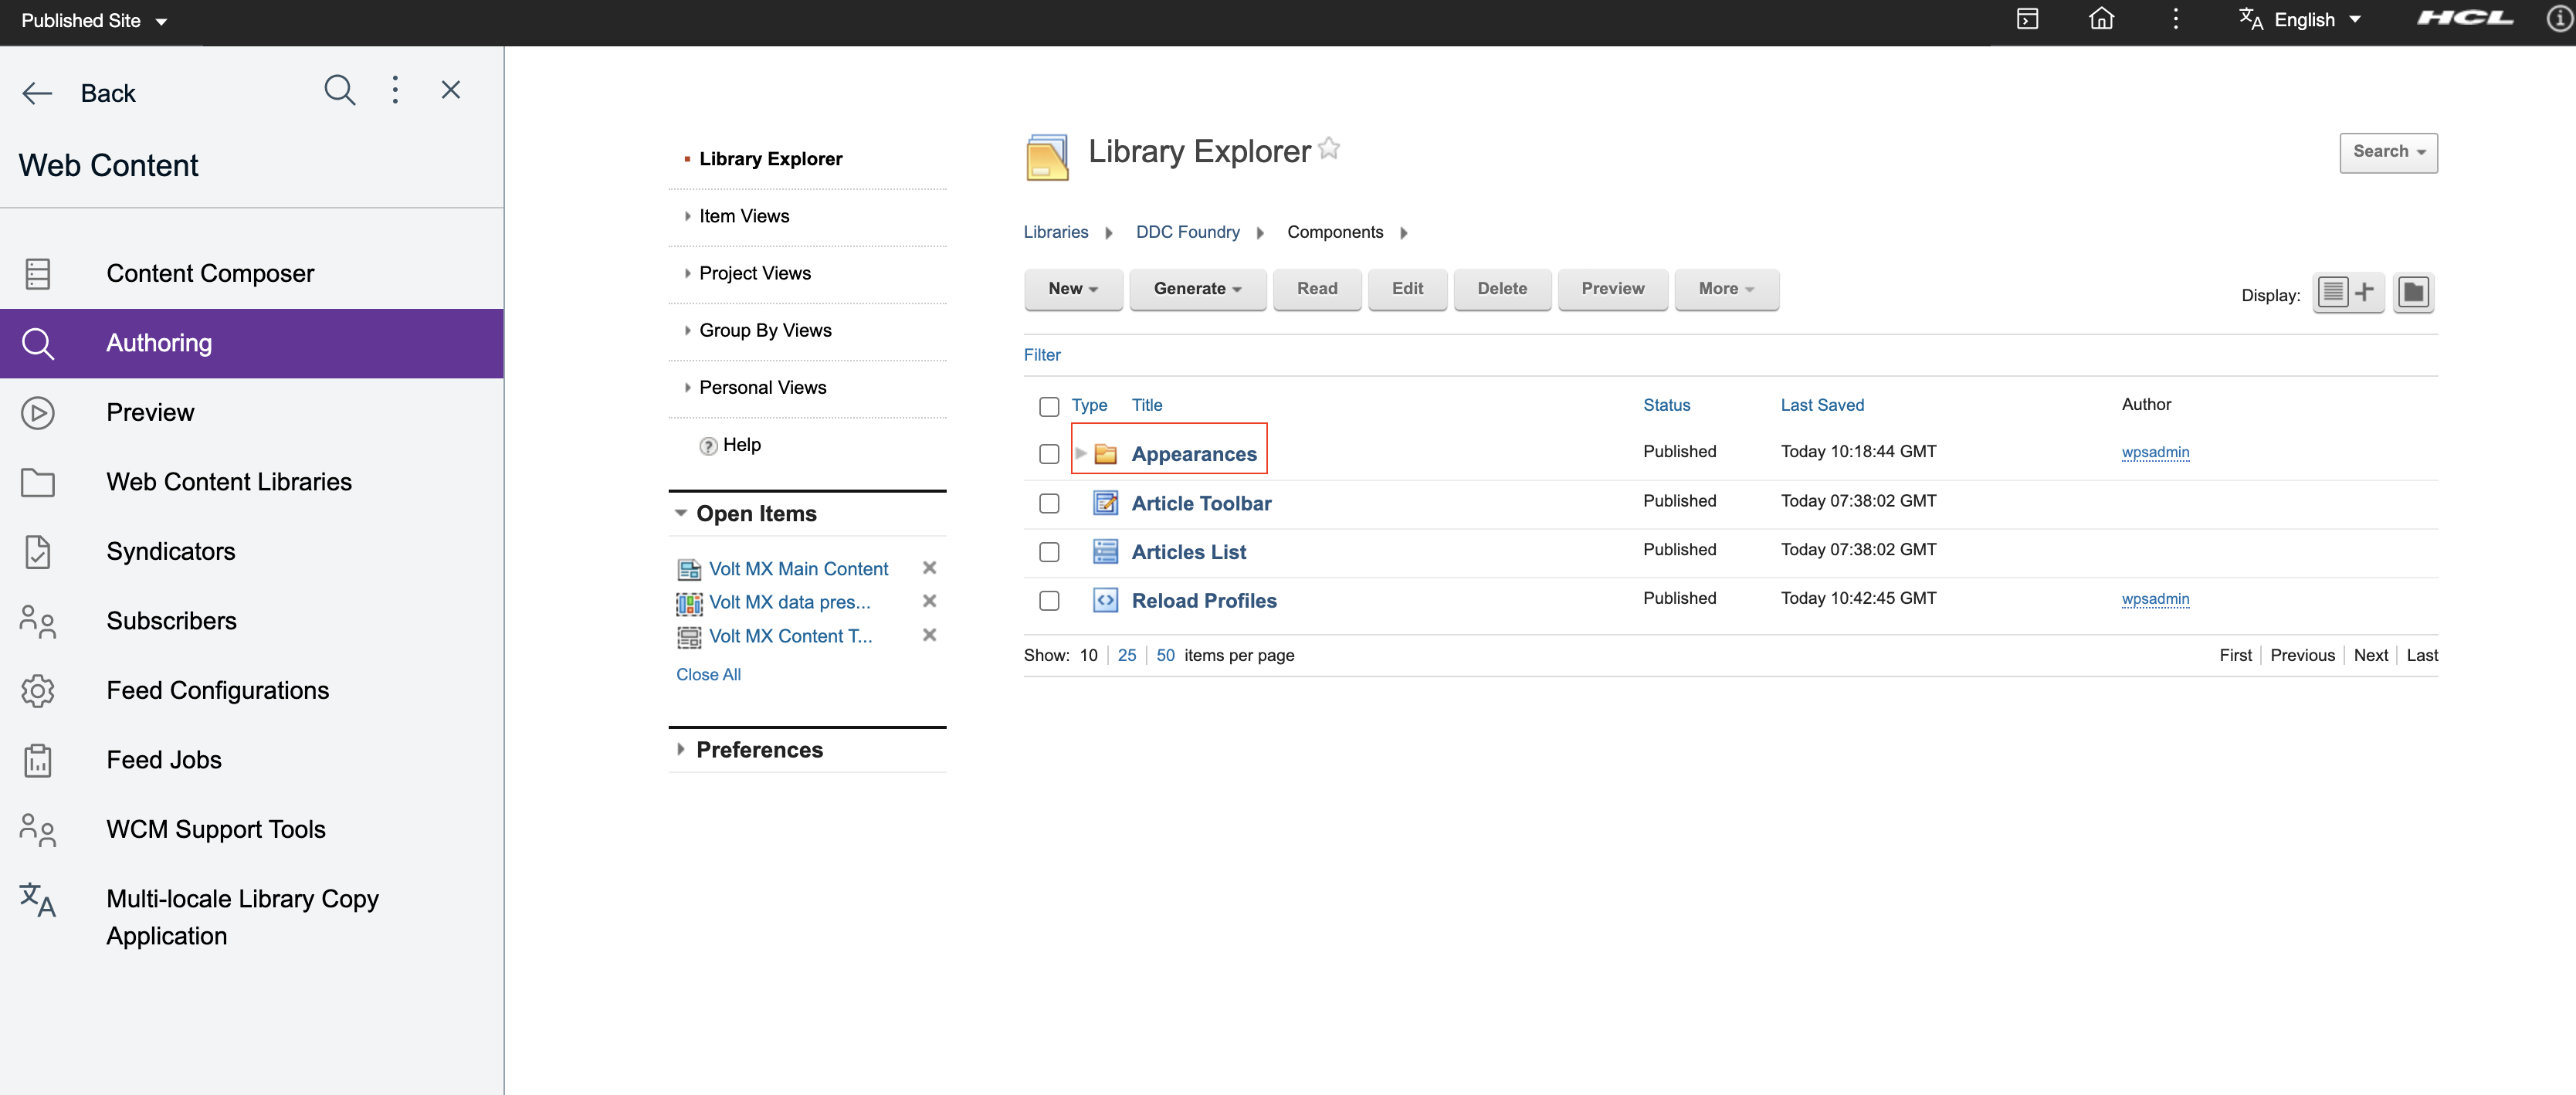Open the New dropdown button

[x=1072, y=289]
